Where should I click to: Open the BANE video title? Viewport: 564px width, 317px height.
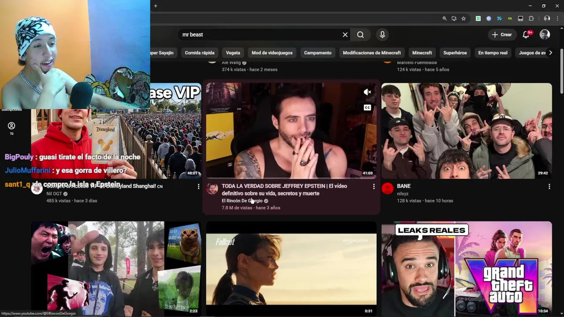pos(404,186)
